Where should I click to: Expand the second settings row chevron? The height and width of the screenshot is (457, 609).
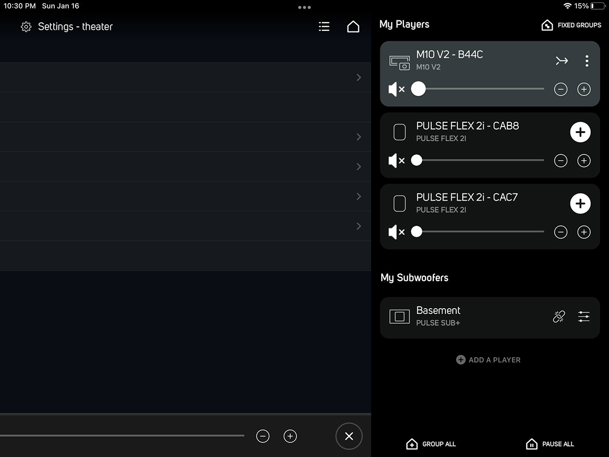pyautogui.click(x=359, y=137)
